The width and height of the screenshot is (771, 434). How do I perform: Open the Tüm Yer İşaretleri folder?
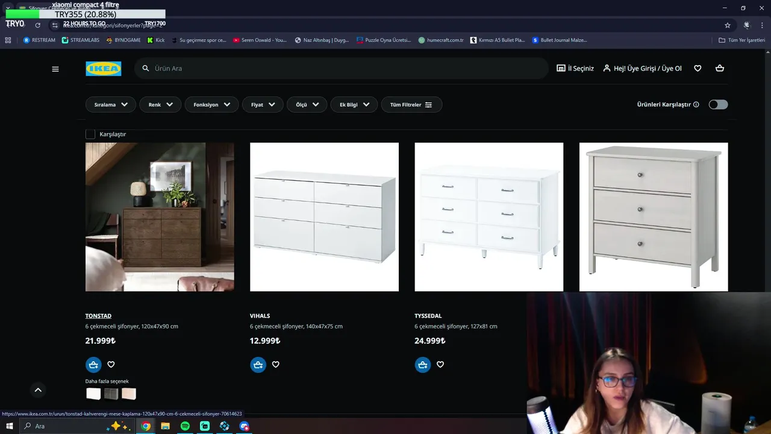(x=742, y=40)
